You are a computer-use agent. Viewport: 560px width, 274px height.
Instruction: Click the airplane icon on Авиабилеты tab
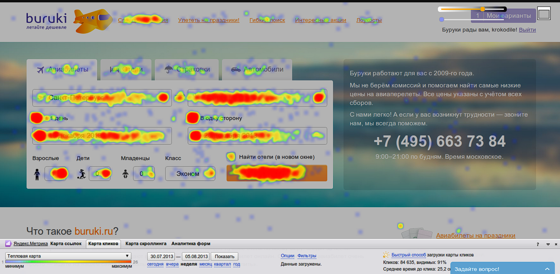[40, 70]
